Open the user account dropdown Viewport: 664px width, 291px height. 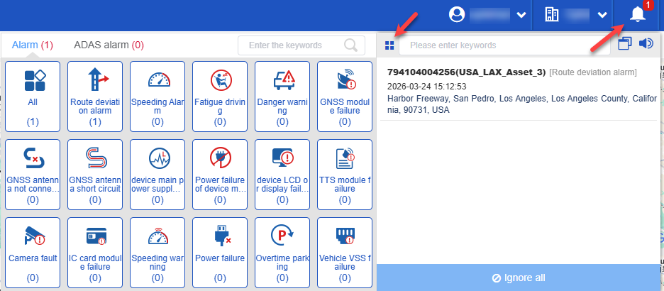pyautogui.click(x=489, y=14)
